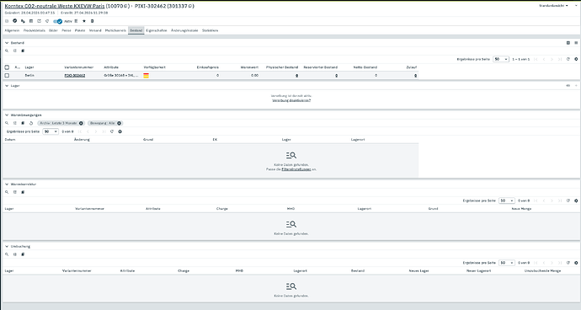The width and height of the screenshot is (581, 310).
Task: Click the save icon in the item toolbar
Action: [7, 21]
